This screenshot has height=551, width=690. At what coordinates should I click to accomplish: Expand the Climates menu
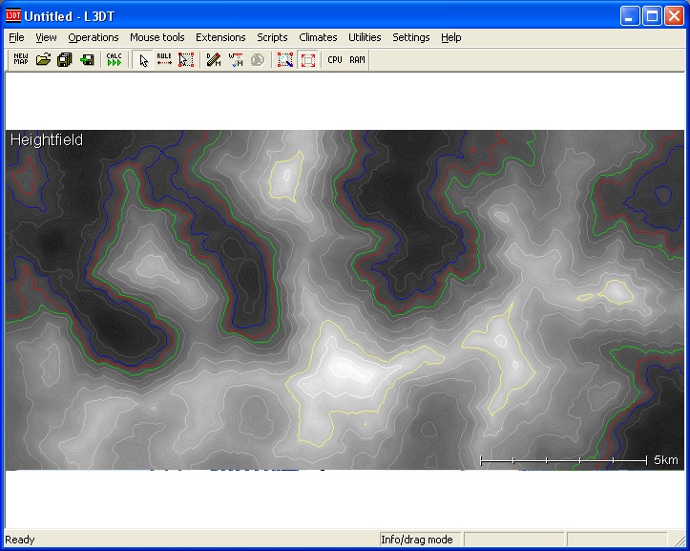pyautogui.click(x=318, y=37)
